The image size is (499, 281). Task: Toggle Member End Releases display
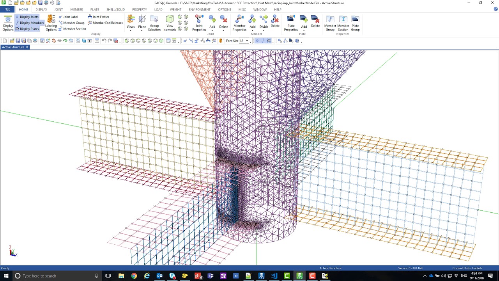[105, 23]
